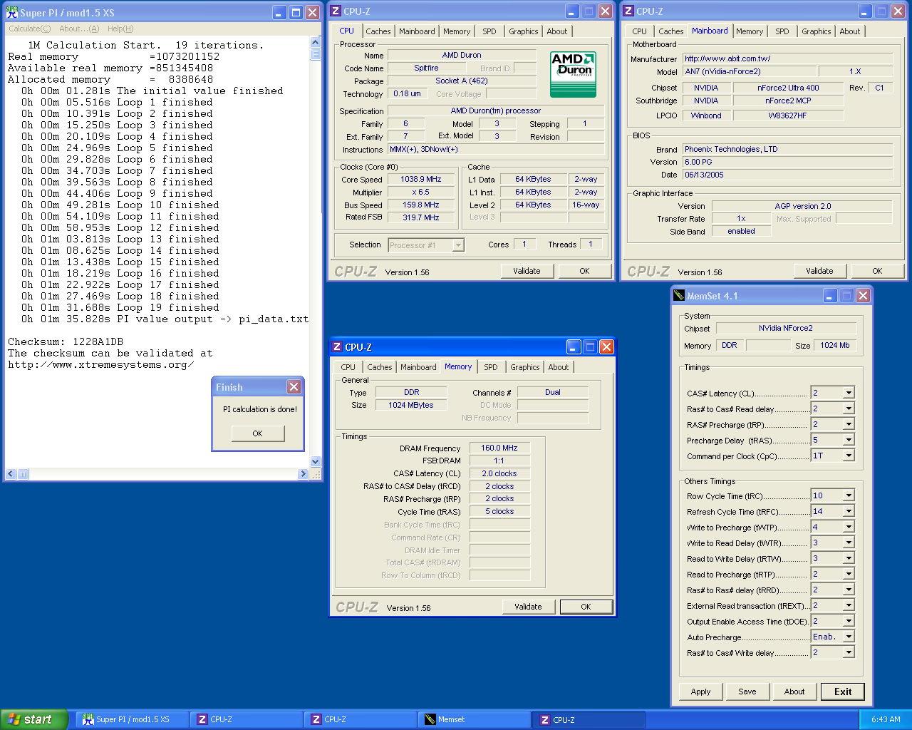The image size is (912, 730).
Task: Click About button in MemSet
Action: pos(794,692)
